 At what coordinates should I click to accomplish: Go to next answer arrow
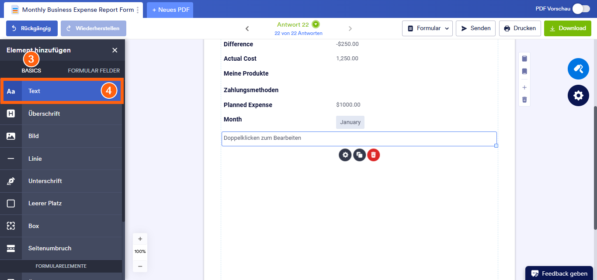[x=350, y=28]
